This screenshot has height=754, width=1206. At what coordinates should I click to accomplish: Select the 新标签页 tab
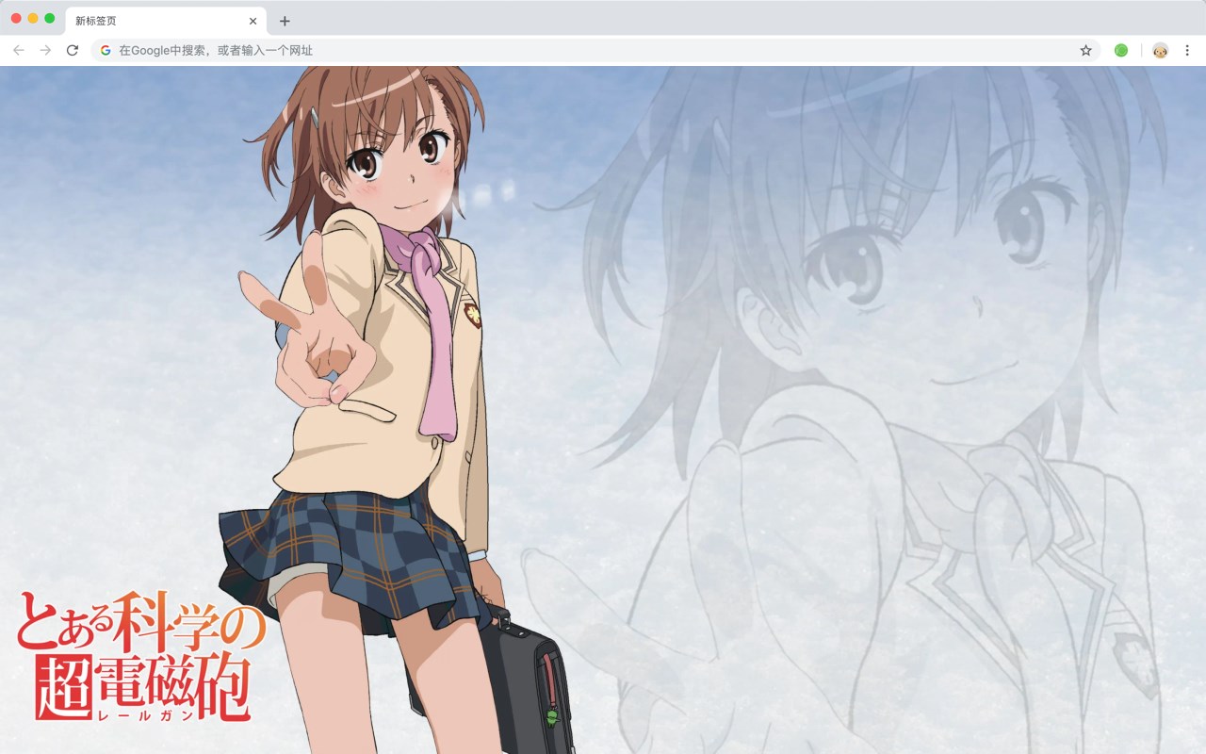(x=166, y=21)
